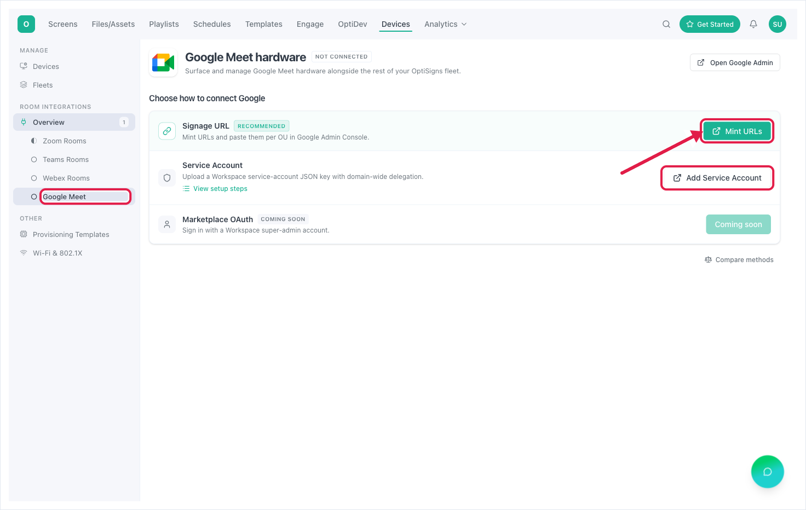806x510 pixels.
Task: Open Overview under Room Integrations
Action: [74, 122]
